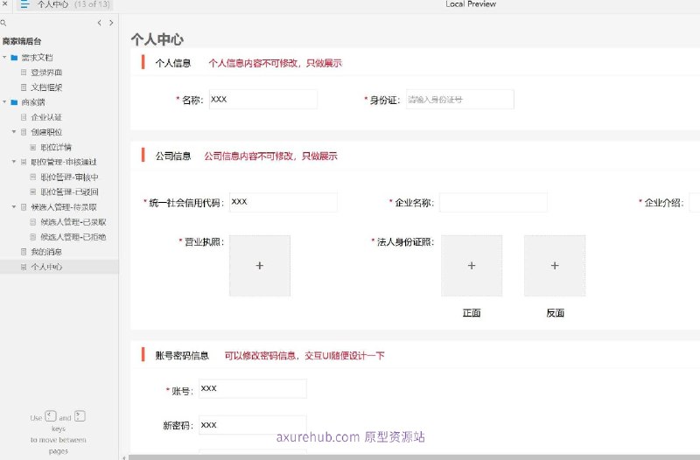Collapse the 候选人管理-待录取 tree node

pos(14,207)
